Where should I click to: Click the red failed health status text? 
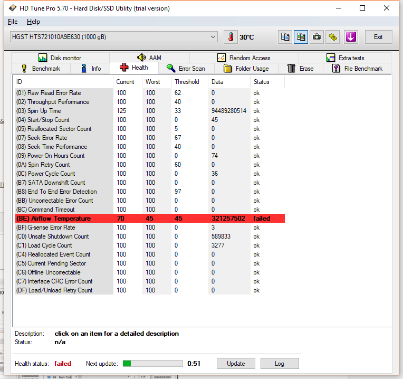point(63,364)
